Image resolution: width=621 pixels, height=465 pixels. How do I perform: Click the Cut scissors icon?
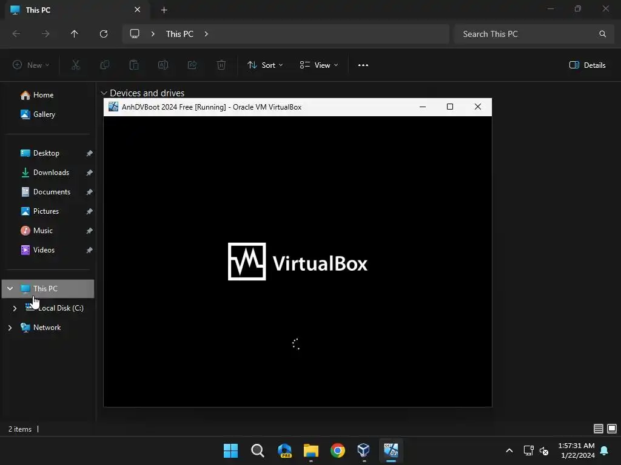click(x=76, y=65)
